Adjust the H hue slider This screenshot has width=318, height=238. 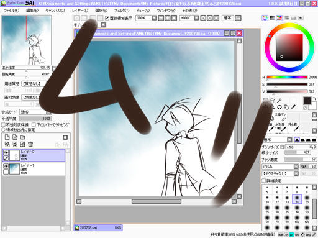(287, 77)
